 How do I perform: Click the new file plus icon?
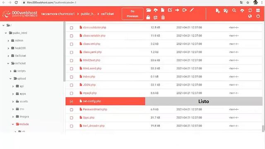(218, 11)
